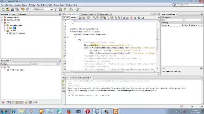Click the editor Find Selection magnifier icon
The height and width of the screenshot is (114, 204).
(x=94, y=18)
